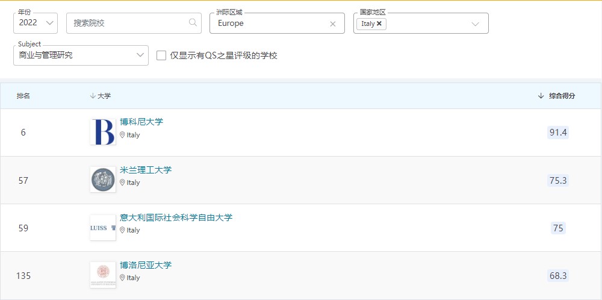Click rank number 57

23,180
